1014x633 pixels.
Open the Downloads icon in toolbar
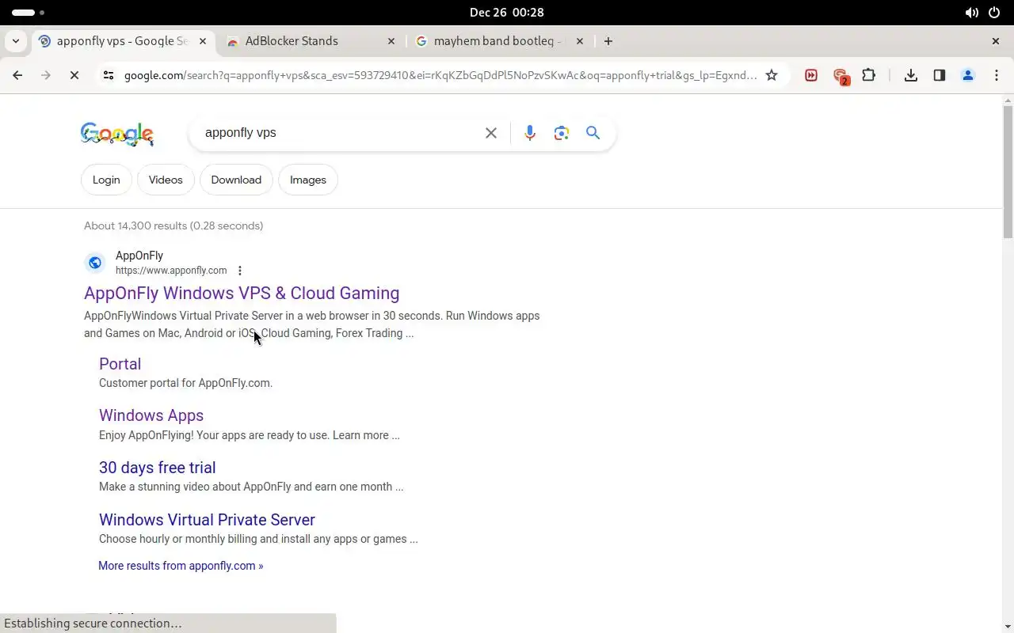pos(911,75)
